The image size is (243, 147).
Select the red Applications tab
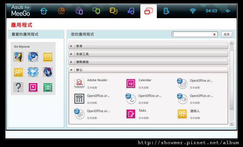pyautogui.click(x=148, y=11)
